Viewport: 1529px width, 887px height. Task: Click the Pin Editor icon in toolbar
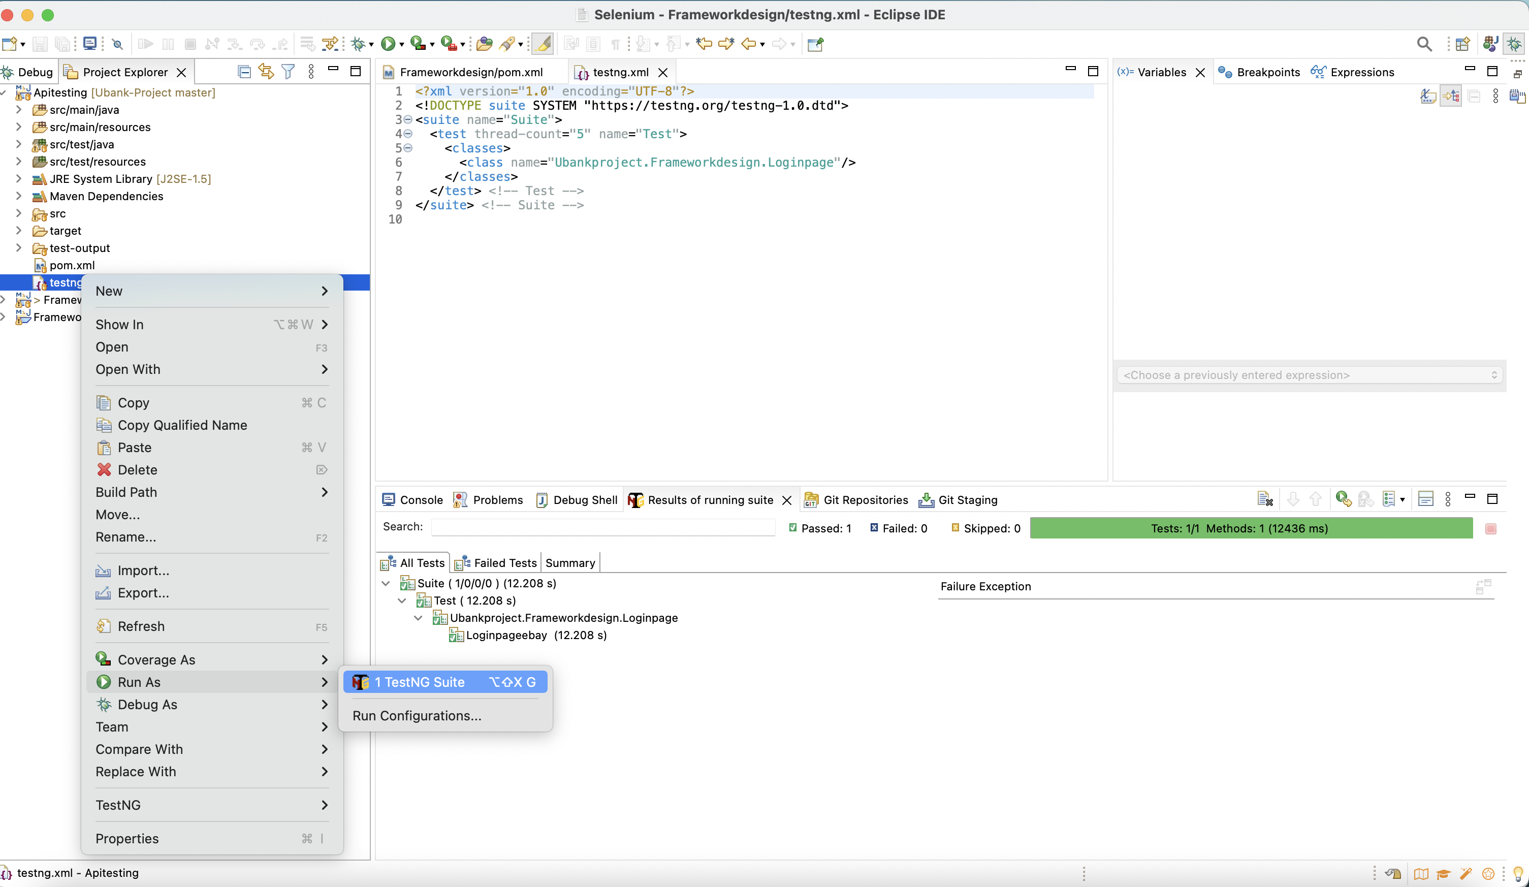point(815,44)
